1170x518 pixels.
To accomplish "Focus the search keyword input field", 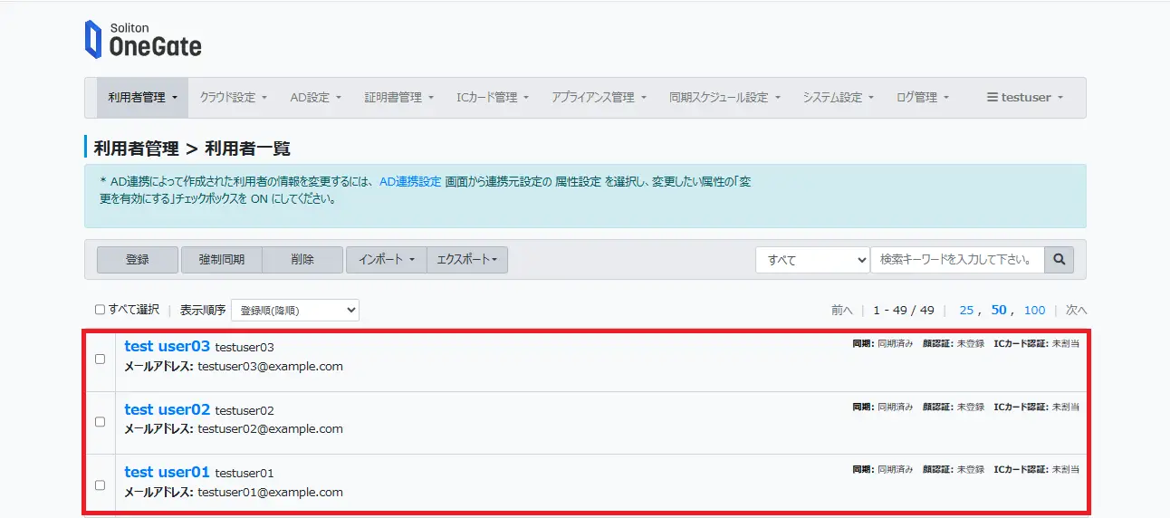I will point(956,260).
